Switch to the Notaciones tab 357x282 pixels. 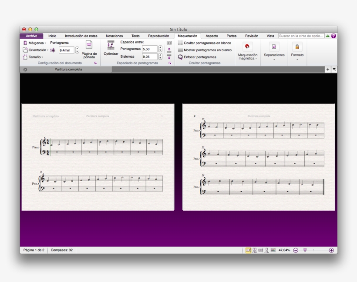[x=114, y=36]
